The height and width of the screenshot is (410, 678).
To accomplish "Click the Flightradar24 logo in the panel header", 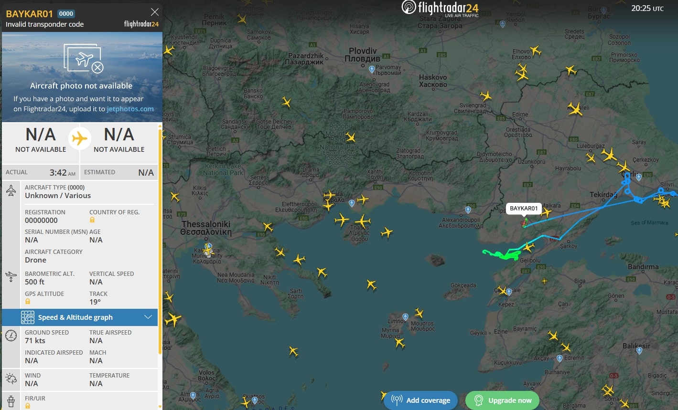I will (x=141, y=24).
